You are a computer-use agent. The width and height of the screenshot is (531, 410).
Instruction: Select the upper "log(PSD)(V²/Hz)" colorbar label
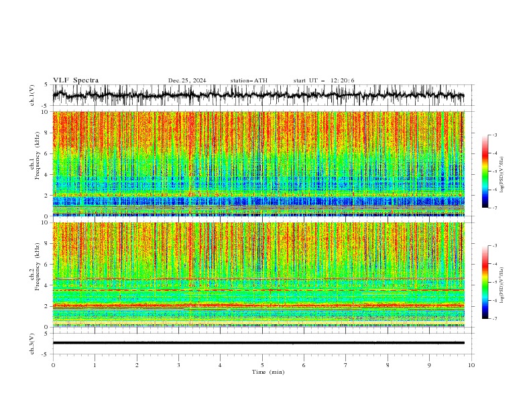(502, 175)
